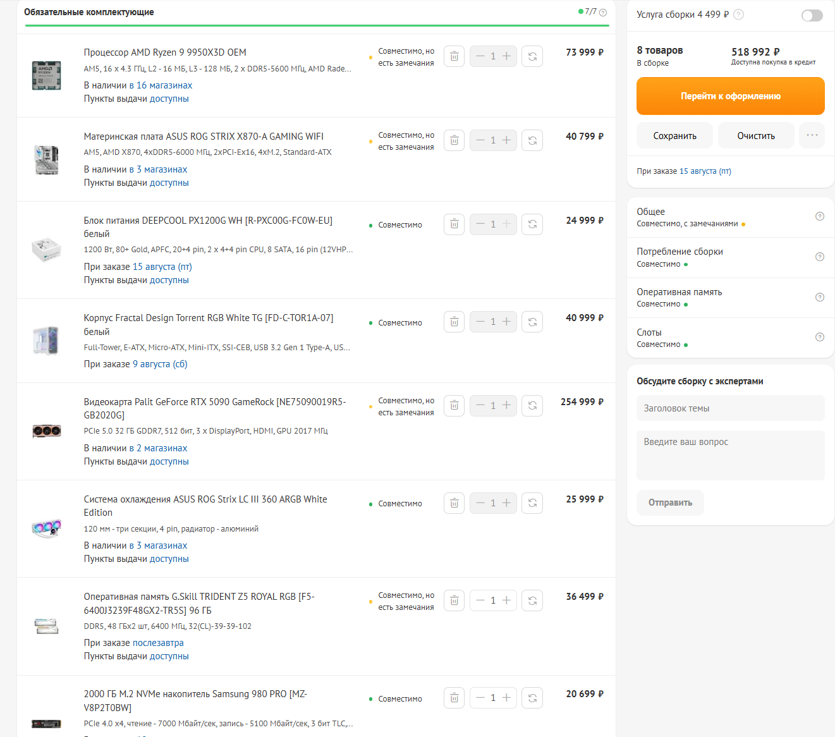Delete the Palit RTX 5090 graphics card
Screen dimensions: 835x737
click(454, 406)
